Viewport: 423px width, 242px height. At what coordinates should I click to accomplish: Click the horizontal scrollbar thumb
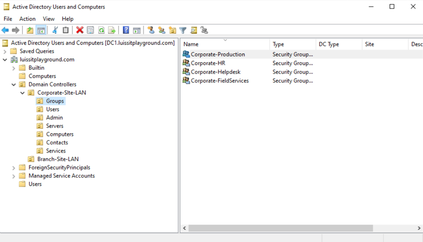[281, 228]
